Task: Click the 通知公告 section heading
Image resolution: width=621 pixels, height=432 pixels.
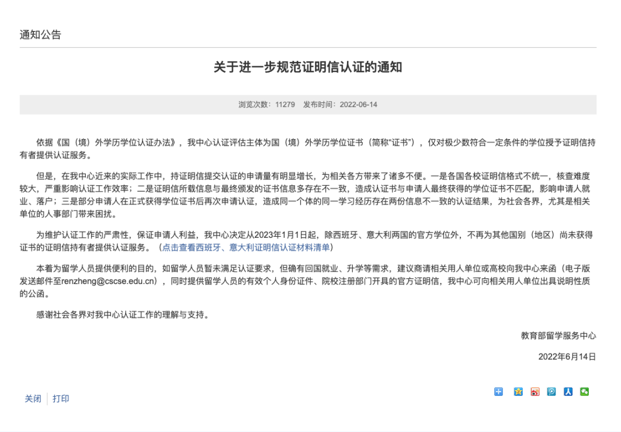Action: (x=40, y=35)
